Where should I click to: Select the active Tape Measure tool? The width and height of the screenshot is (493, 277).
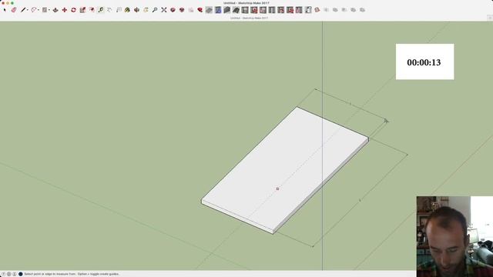tap(101, 10)
